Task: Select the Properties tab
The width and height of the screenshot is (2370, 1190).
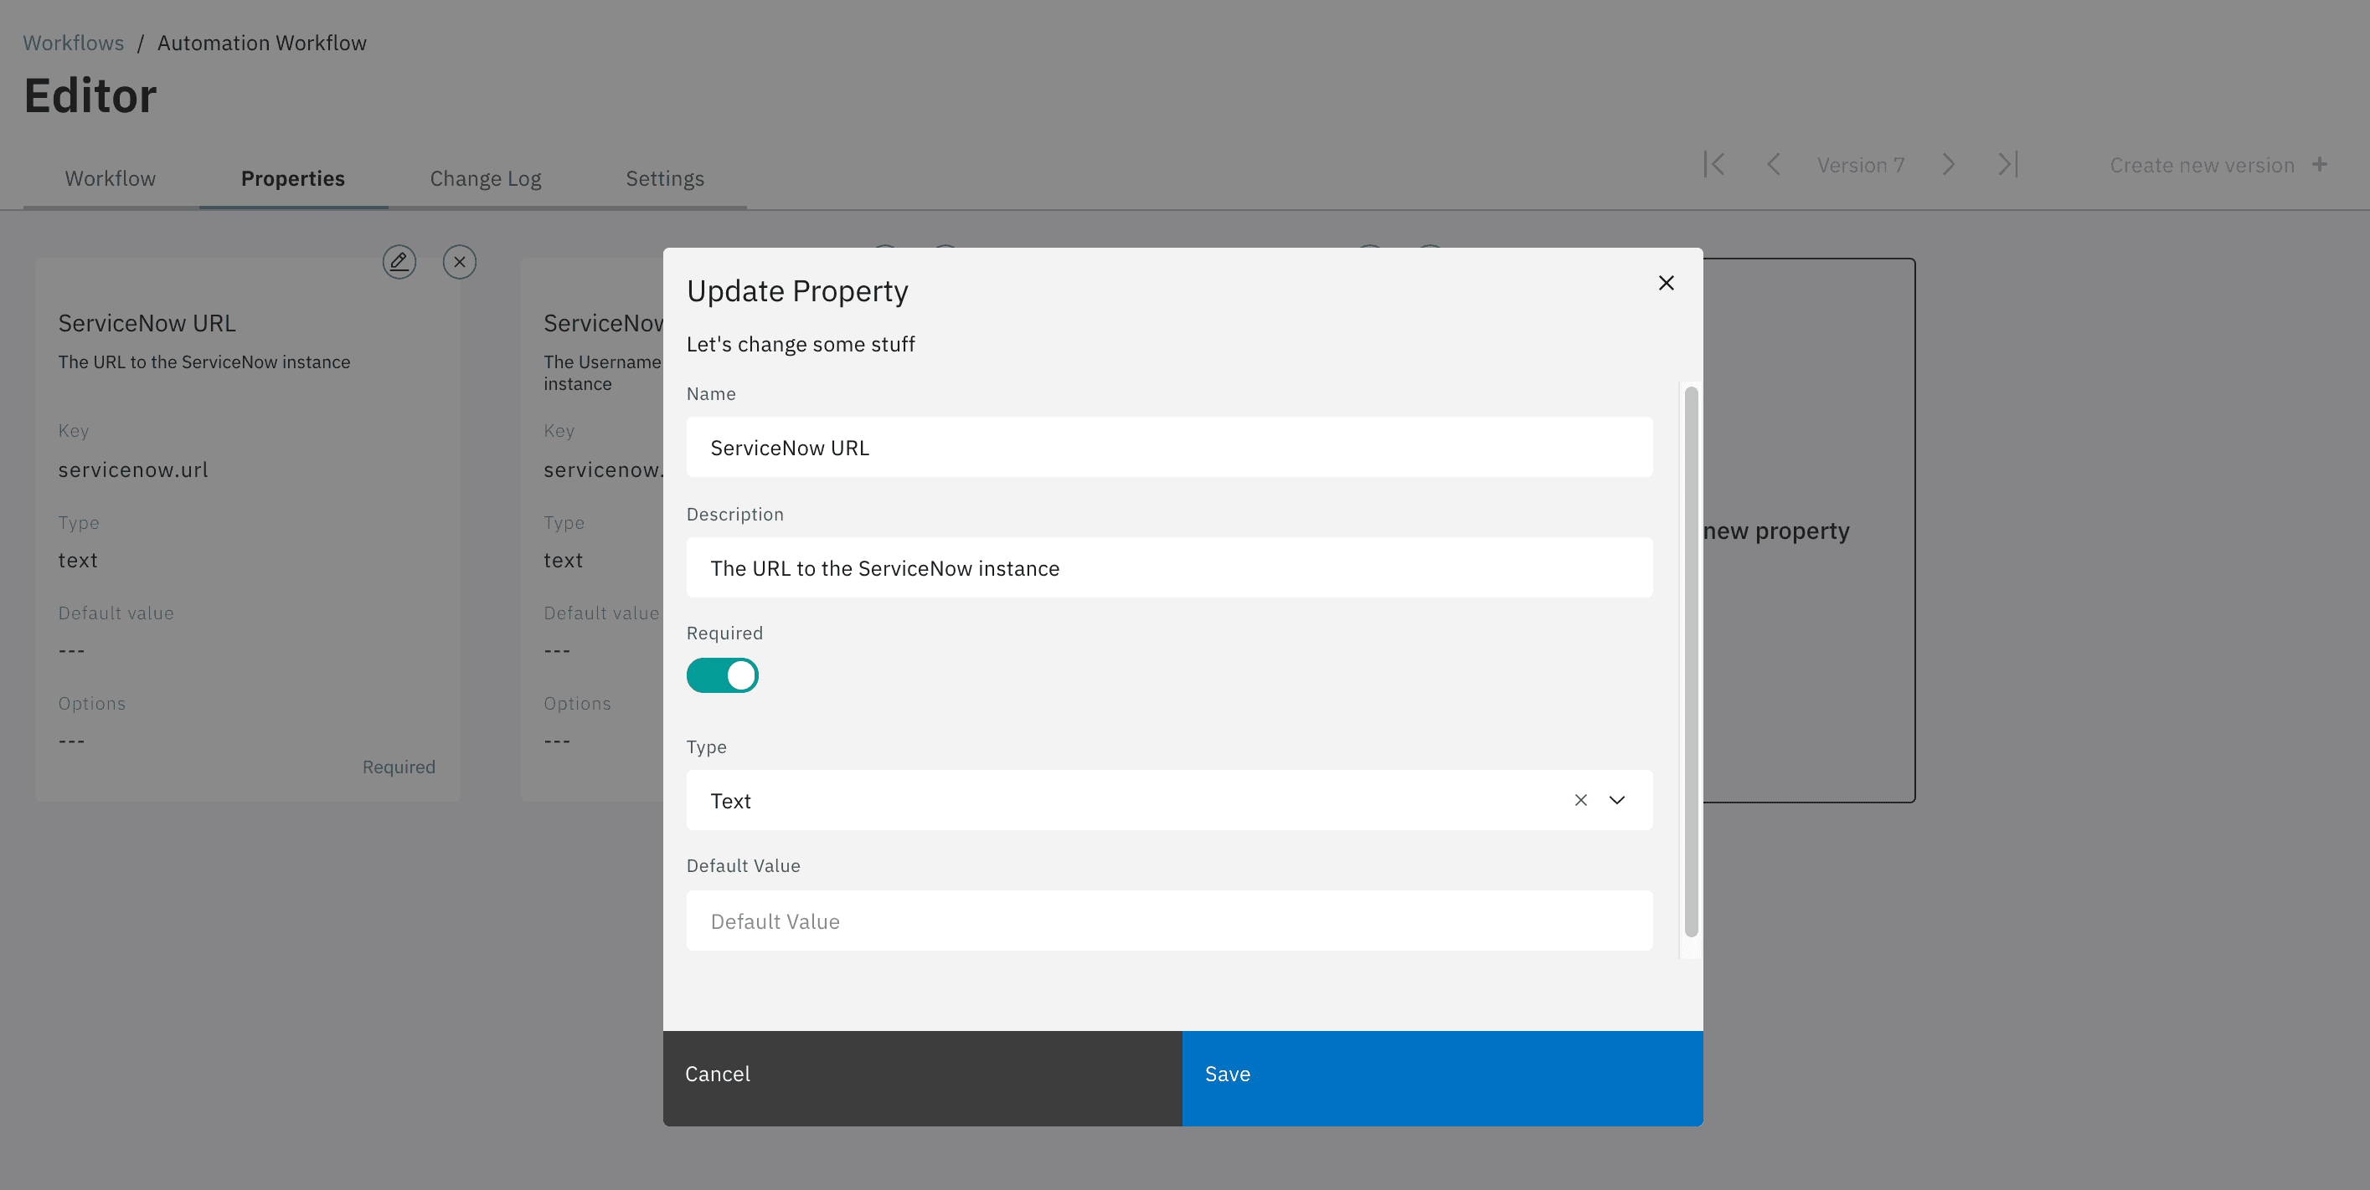Action: [x=292, y=178]
